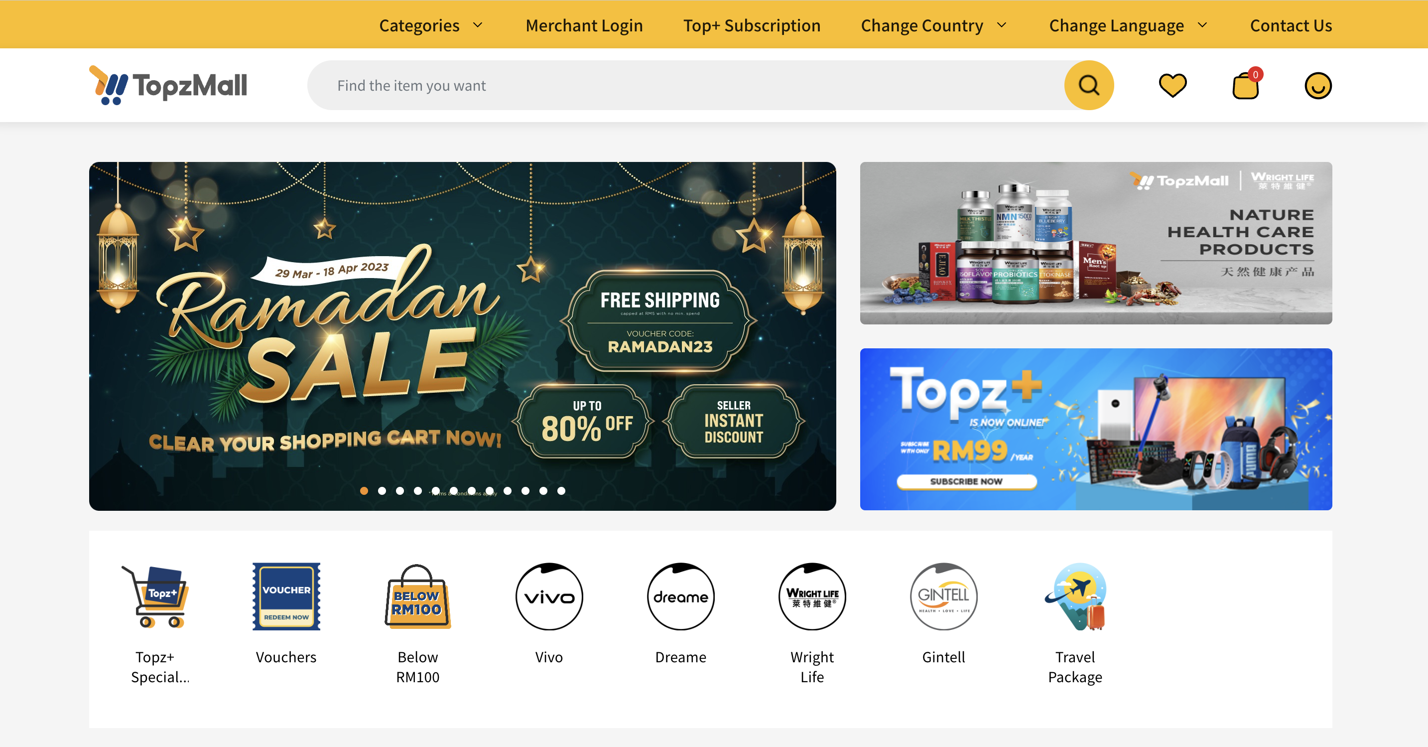The image size is (1428, 747).
Task: Open the Travel Package icon
Action: 1075,596
